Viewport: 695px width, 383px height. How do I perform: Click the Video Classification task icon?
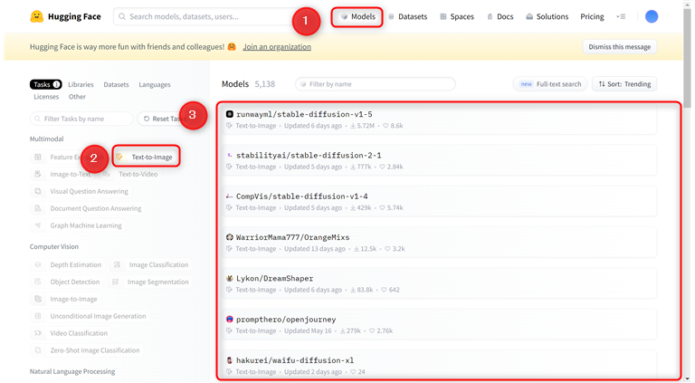pyautogui.click(x=38, y=333)
